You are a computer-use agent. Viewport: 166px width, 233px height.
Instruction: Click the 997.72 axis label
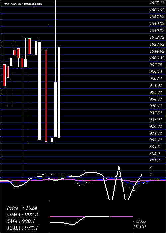(156, 65)
